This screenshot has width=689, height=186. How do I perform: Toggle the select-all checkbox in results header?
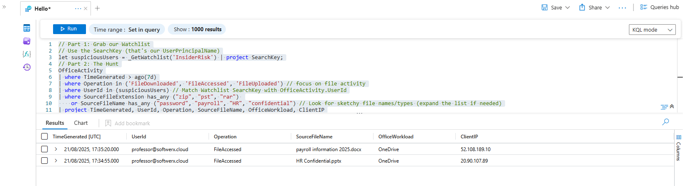[44, 137]
